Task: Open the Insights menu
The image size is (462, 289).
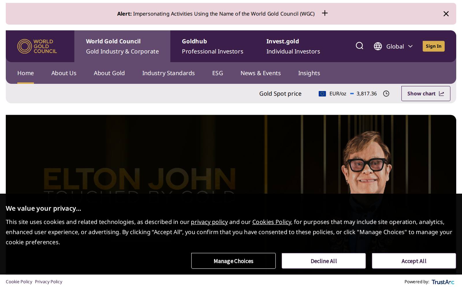Action: [309, 73]
